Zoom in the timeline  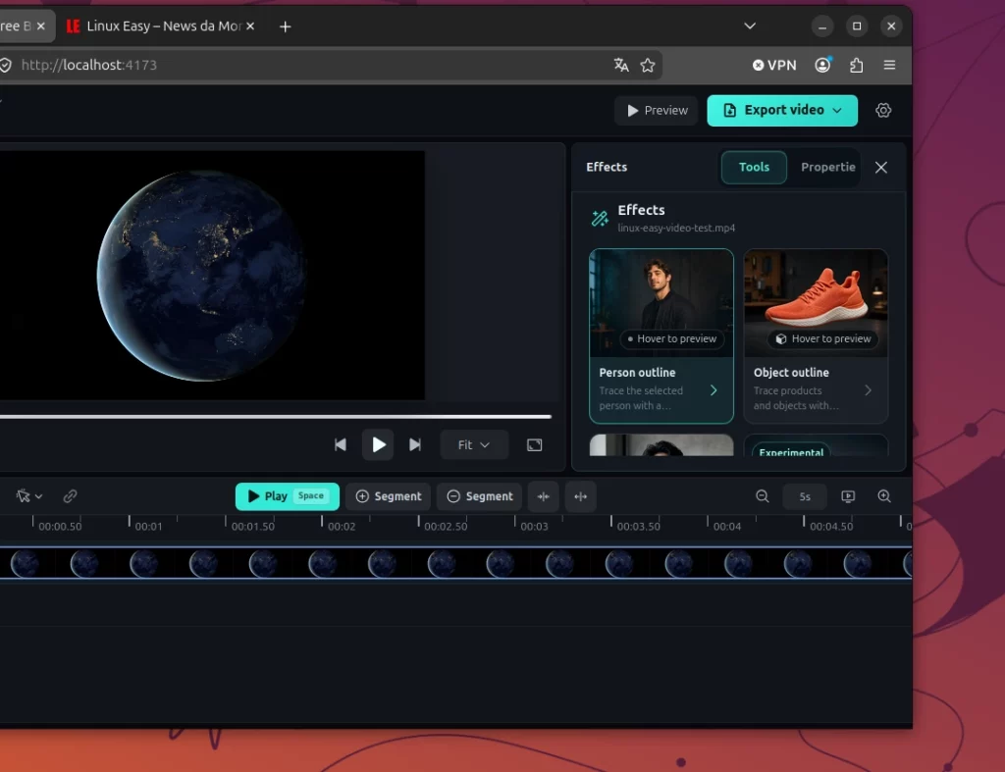pyautogui.click(x=884, y=496)
